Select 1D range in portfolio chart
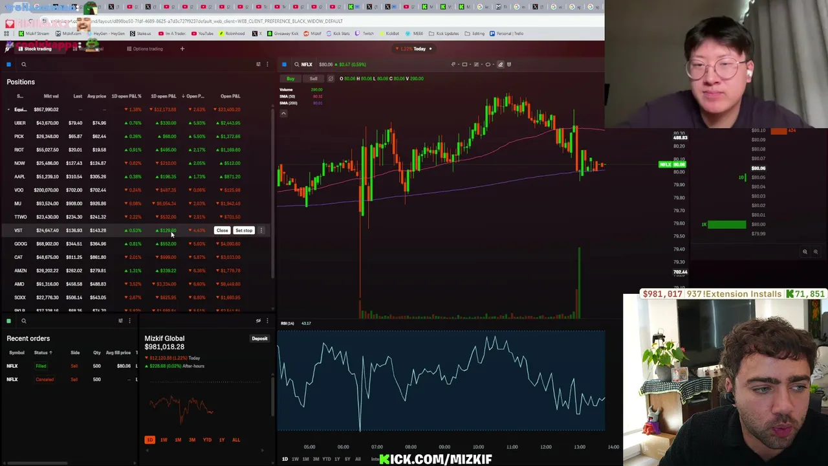 click(149, 440)
